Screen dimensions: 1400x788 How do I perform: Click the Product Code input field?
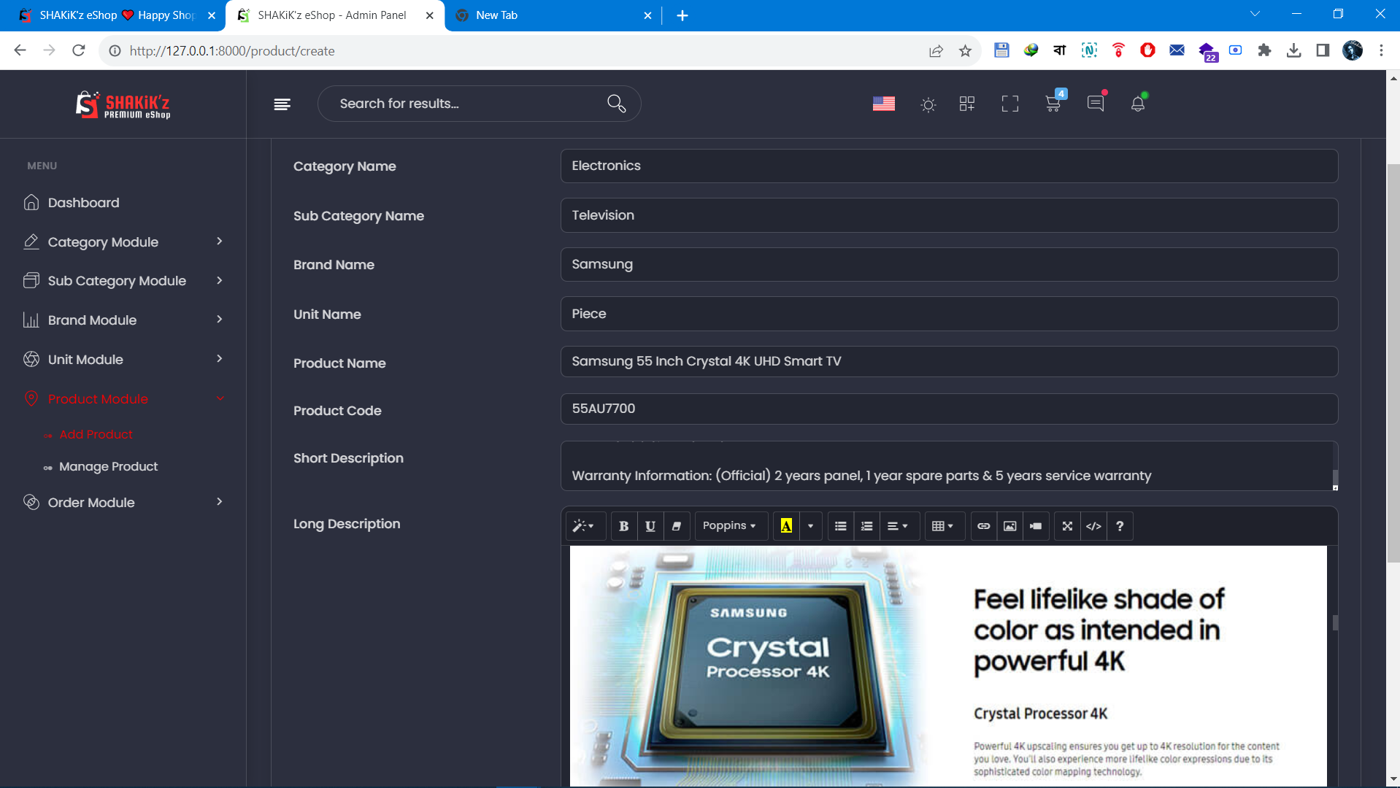coord(949,409)
